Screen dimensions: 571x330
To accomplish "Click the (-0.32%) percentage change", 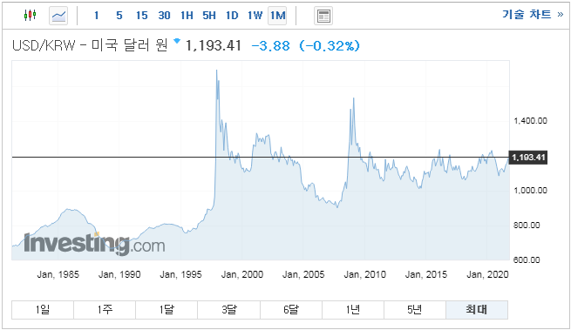I will (330, 46).
